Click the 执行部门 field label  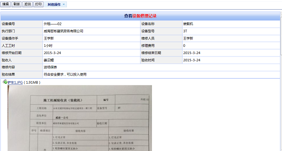(x=8, y=31)
